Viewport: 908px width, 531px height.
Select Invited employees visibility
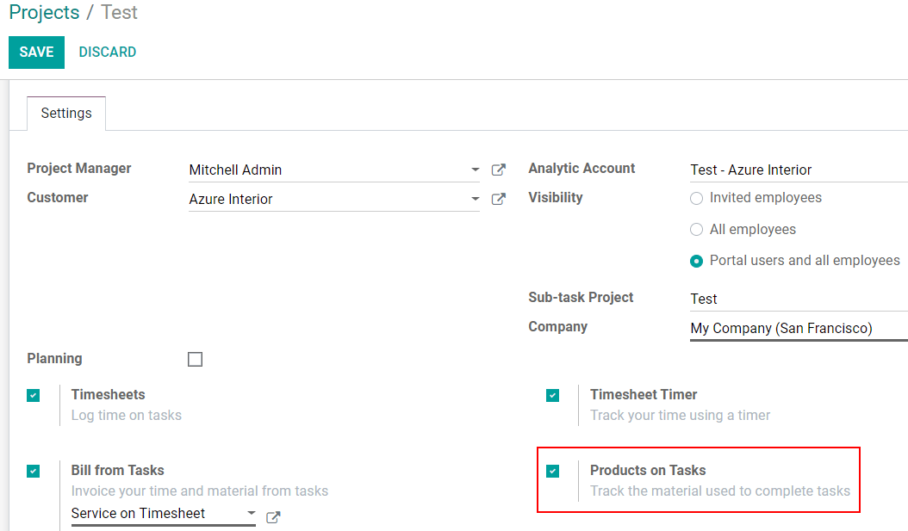click(697, 199)
